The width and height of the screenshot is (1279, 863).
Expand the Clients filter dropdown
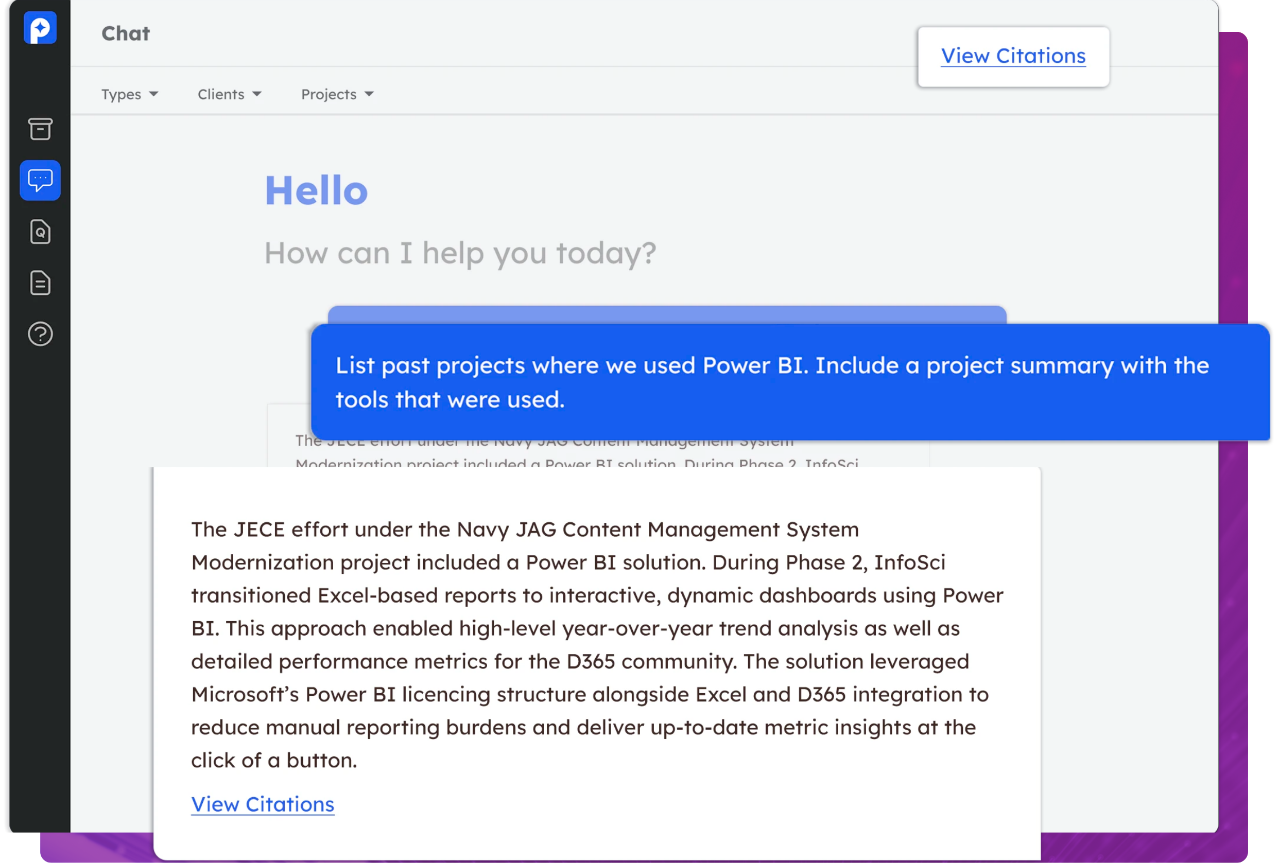[x=230, y=95]
